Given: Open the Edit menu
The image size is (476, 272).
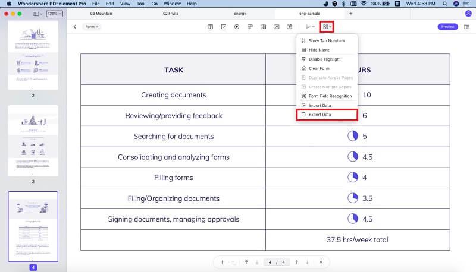Looking at the screenshot, I should 110,4.
